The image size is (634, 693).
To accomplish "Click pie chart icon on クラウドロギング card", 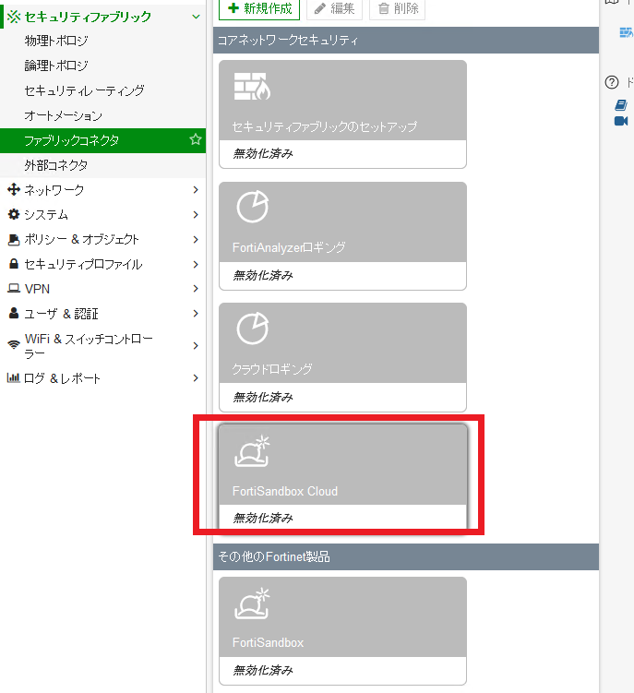I will tap(253, 328).
